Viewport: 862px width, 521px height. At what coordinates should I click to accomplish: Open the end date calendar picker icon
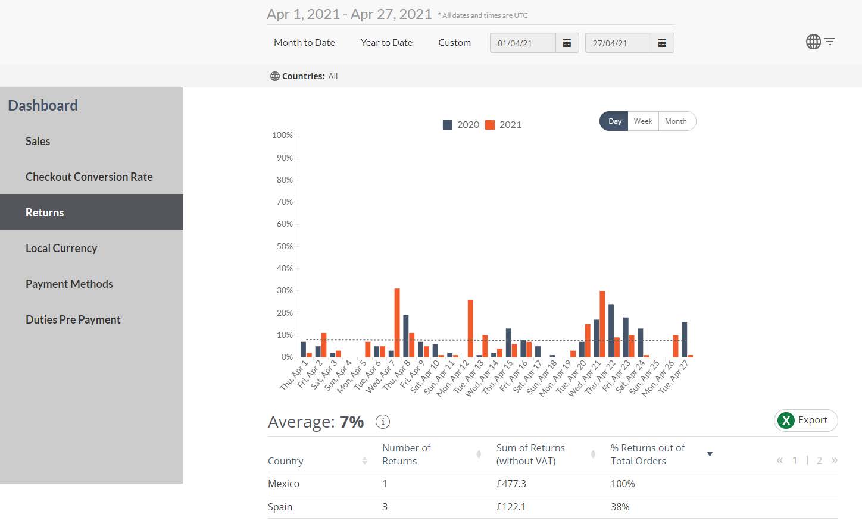click(x=662, y=43)
